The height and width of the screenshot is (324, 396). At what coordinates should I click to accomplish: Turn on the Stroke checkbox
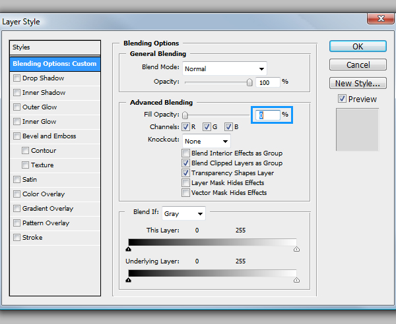16,238
